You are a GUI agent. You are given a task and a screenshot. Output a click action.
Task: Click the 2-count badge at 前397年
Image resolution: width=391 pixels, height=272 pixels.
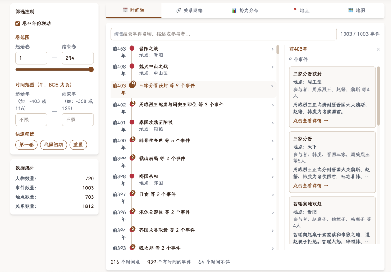133,193
